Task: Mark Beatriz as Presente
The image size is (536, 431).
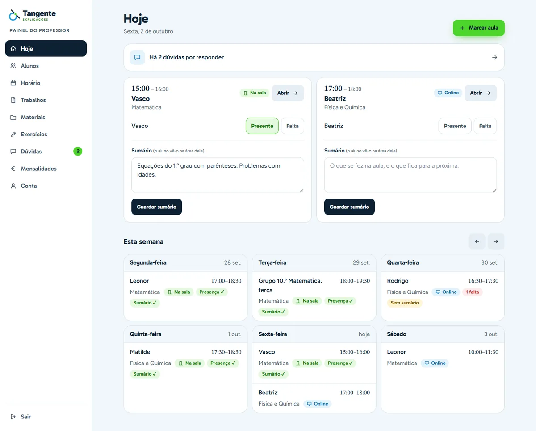Action: [455, 126]
